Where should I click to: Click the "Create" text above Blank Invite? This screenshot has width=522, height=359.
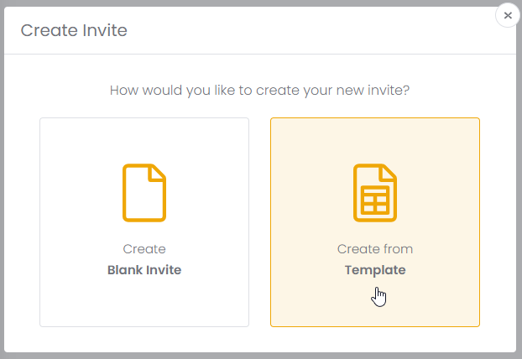[144, 249]
